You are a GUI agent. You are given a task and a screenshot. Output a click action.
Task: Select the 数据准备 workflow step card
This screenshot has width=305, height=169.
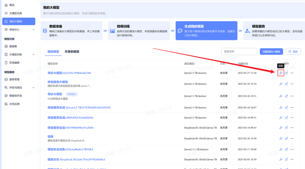71,31
